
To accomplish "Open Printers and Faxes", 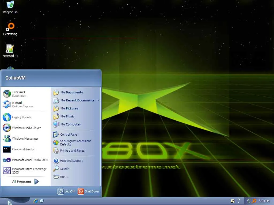I will click(x=76, y=151).
